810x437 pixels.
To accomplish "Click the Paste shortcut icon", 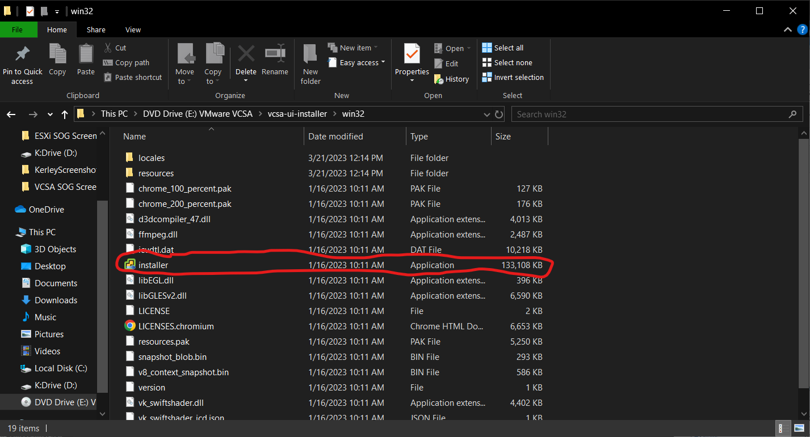I will 108,77.
